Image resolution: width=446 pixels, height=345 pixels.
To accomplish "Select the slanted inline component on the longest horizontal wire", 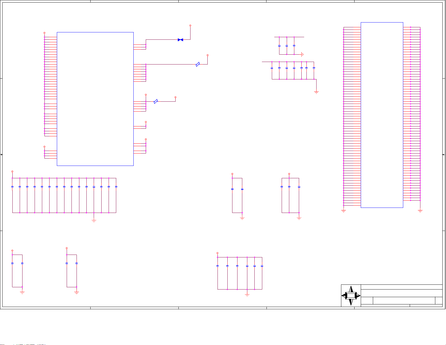I will pos(198,64).
